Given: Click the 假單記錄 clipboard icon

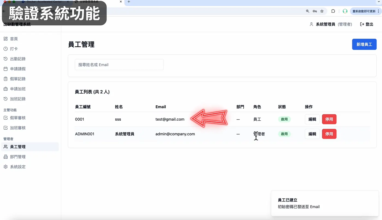Looking at the screenshot, I should [x=5, y=79].
